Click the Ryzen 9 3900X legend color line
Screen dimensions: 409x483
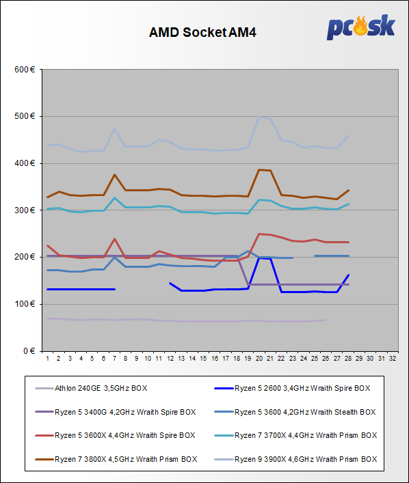pos(224,459)
